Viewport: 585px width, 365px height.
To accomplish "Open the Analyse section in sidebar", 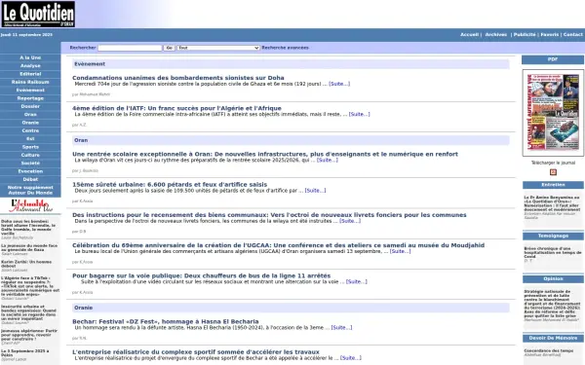I will (30, 66).
